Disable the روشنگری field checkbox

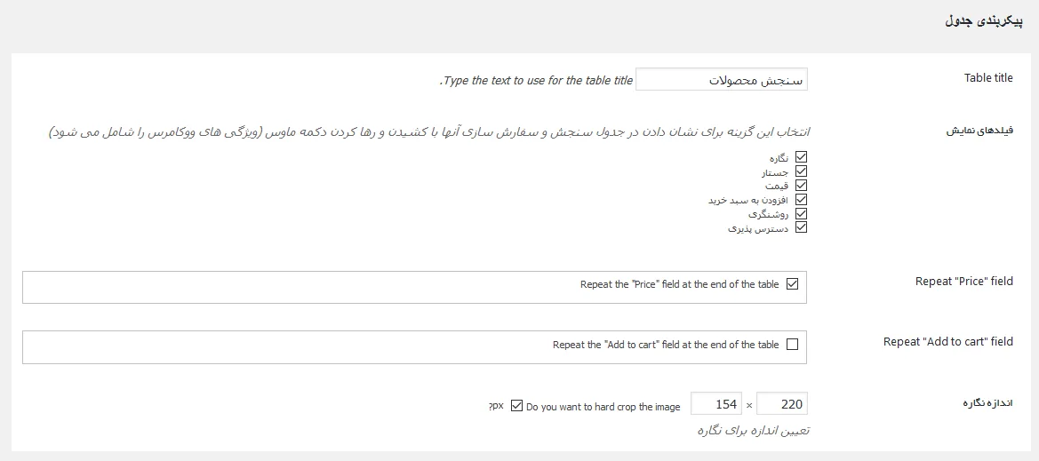click(801, 213)
